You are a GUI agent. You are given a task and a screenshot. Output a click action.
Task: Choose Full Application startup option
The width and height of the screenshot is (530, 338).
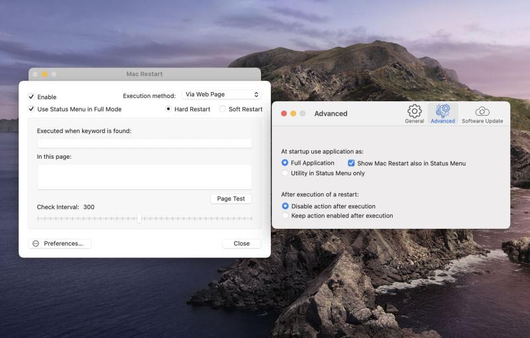[x=285, y=163]
